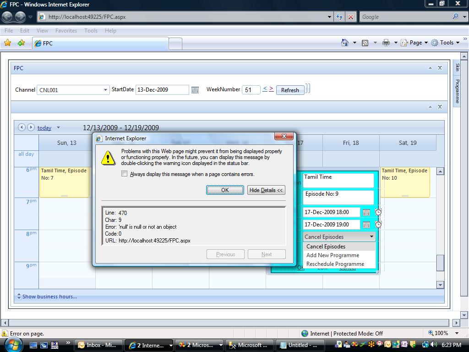Click the StartDate input field
The image size is (469, 352).
click(x=162, y=90)
